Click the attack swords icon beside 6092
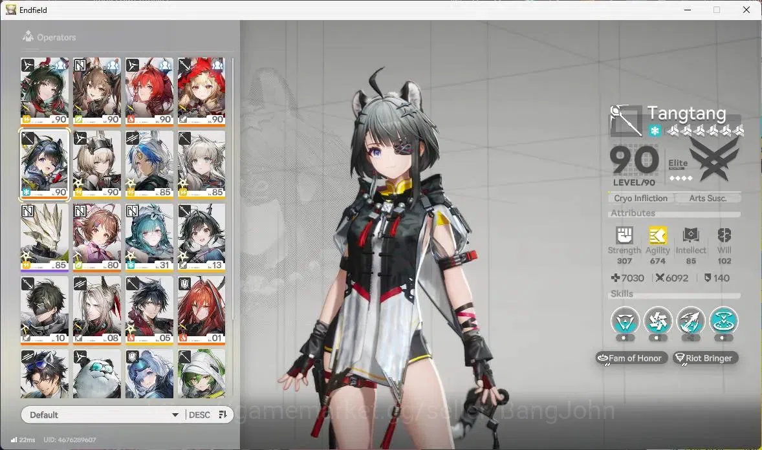The width and height of the screenshot is (762, 450). point(659,278)
